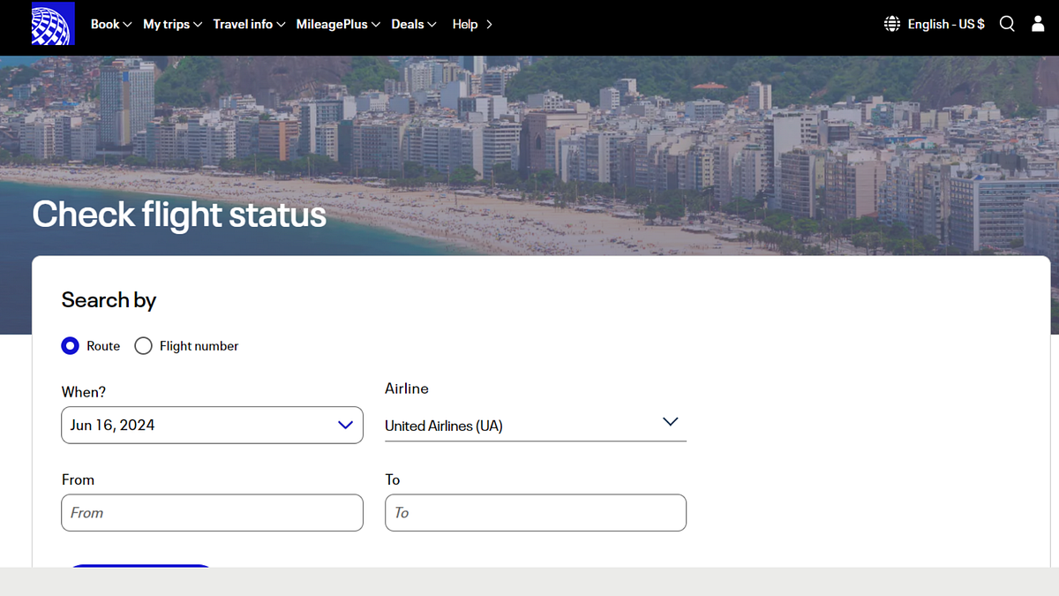Change language via English - US $
Image resolution: width=1059 pixels, height=596 pixels.
(946, 24)
